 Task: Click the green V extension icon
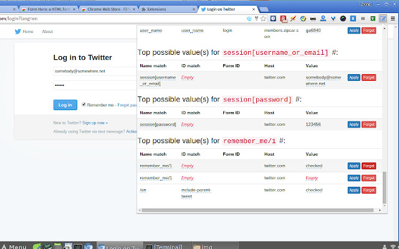[x=373, y=18]
